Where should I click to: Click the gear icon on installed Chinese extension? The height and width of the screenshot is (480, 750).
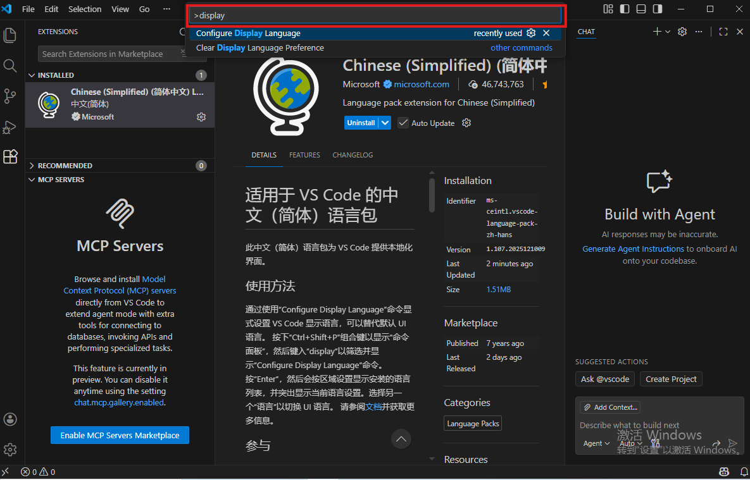(201, 117)
